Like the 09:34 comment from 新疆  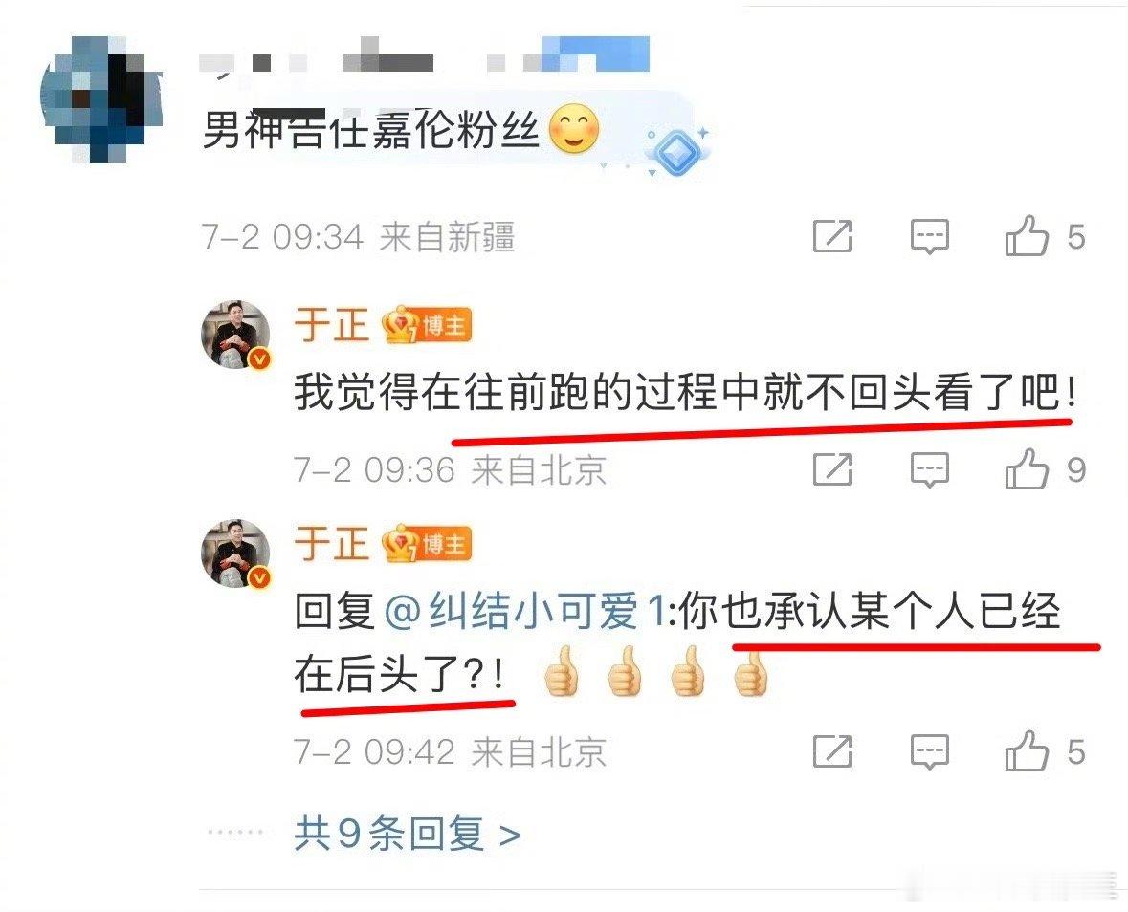[x=1027, y=236]
